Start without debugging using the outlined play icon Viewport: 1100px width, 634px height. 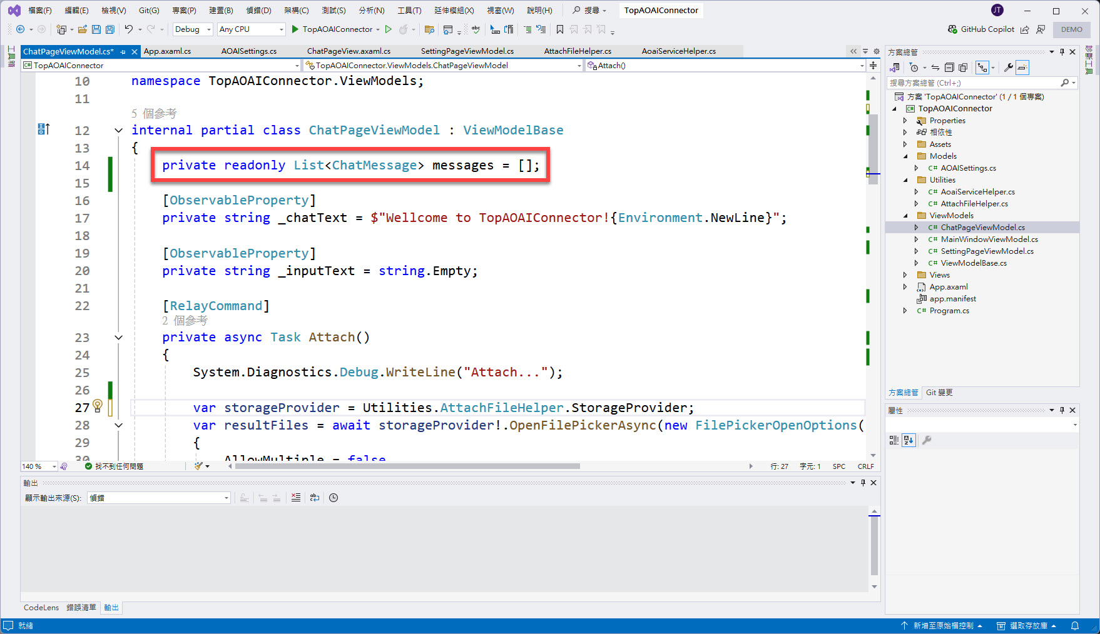pyautogui.click(x=389, y=29)
